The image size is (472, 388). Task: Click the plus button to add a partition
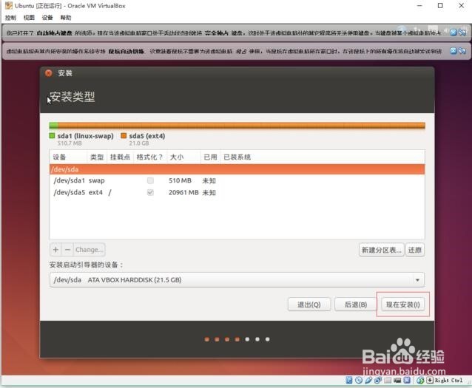(x=55, y=250)
